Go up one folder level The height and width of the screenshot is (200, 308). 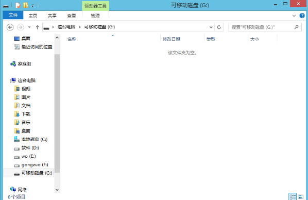(37, 27)
